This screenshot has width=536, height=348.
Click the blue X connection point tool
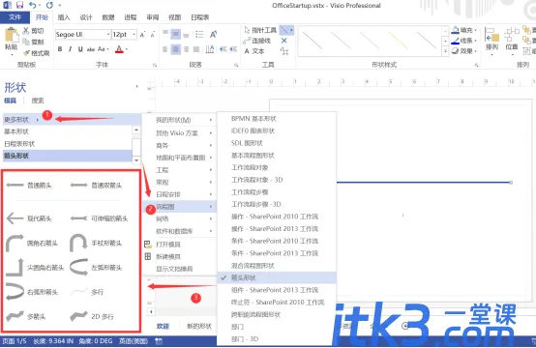283,41
